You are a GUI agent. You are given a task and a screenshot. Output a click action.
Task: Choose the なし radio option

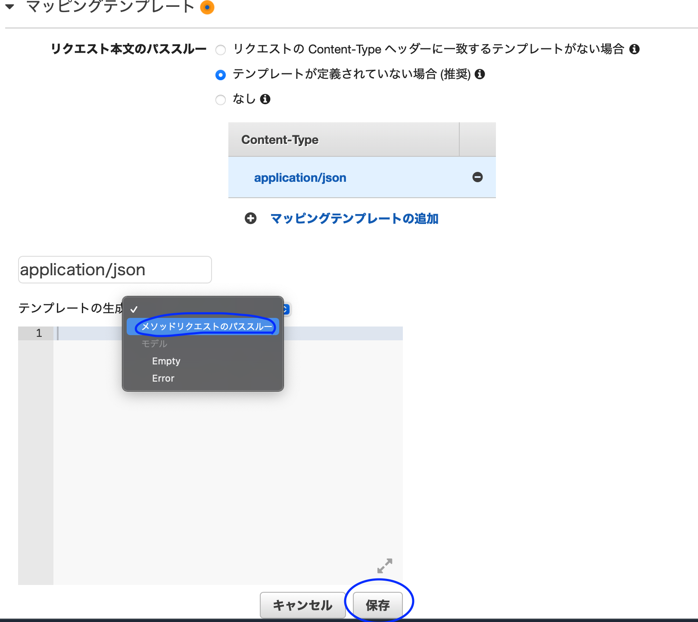[220, 100]
